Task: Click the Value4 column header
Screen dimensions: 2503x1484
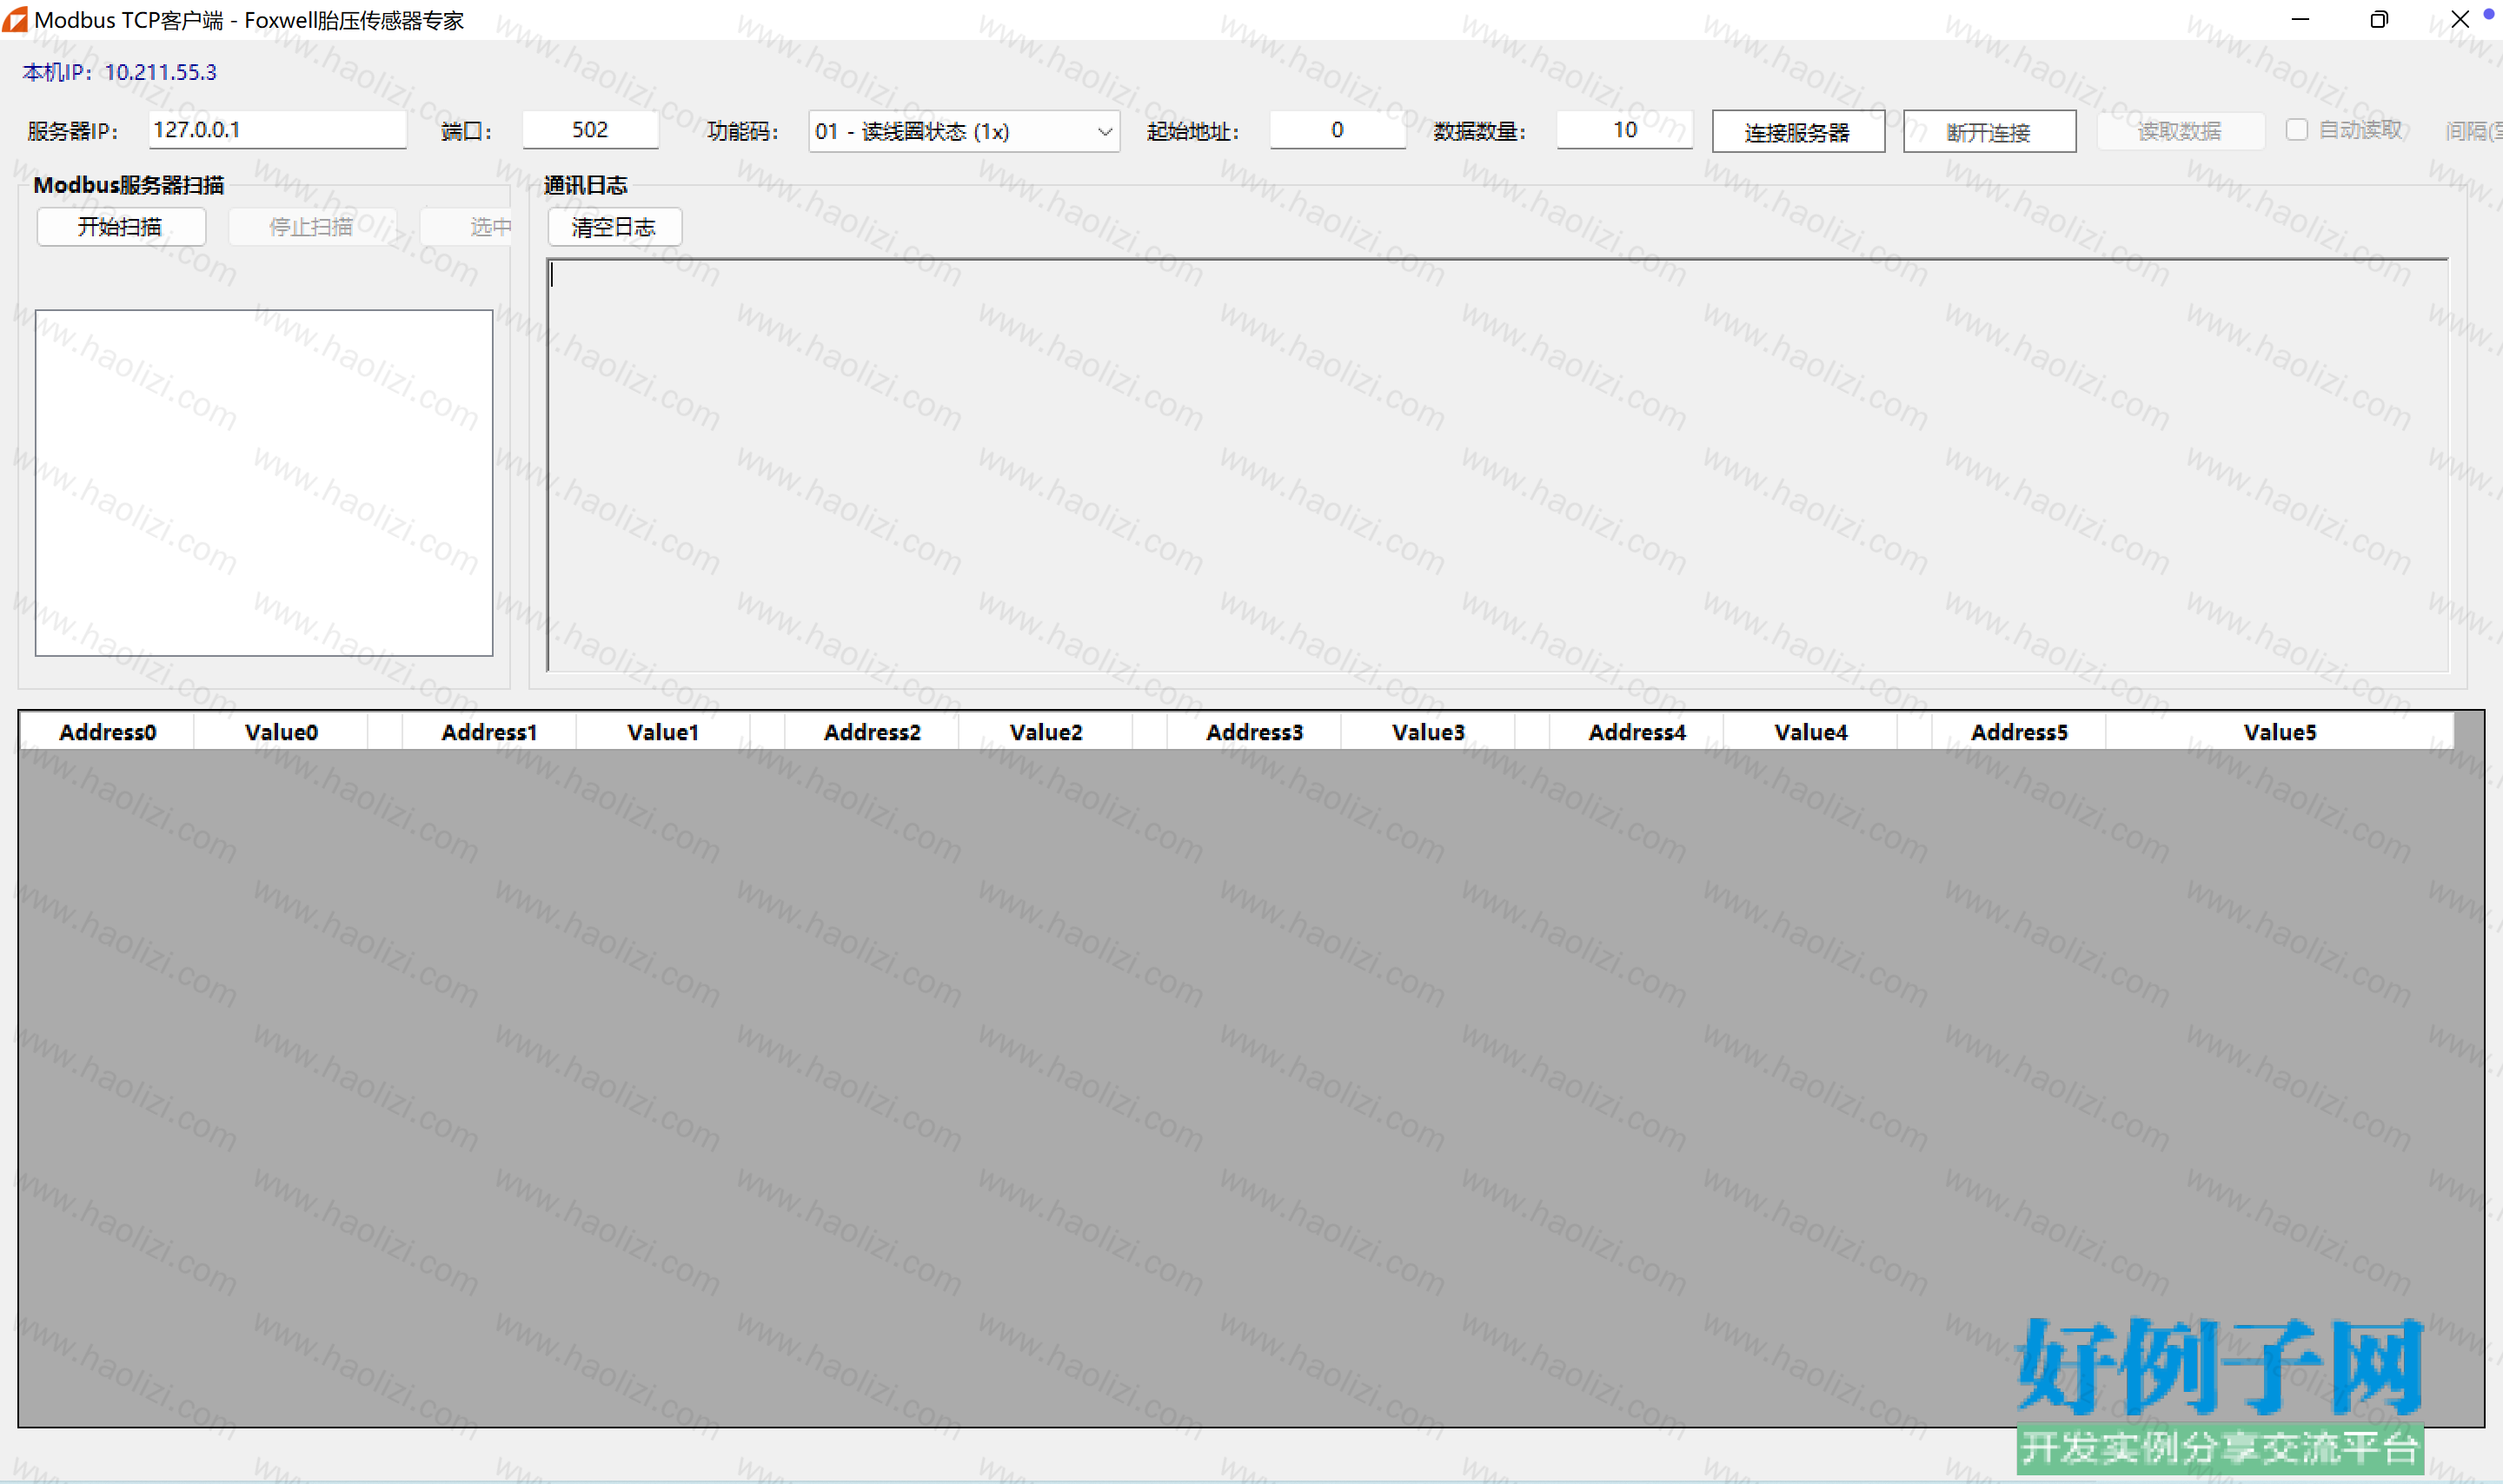Action: pos(1811,732)
